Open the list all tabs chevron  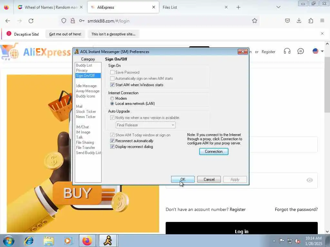pos(278,7)
